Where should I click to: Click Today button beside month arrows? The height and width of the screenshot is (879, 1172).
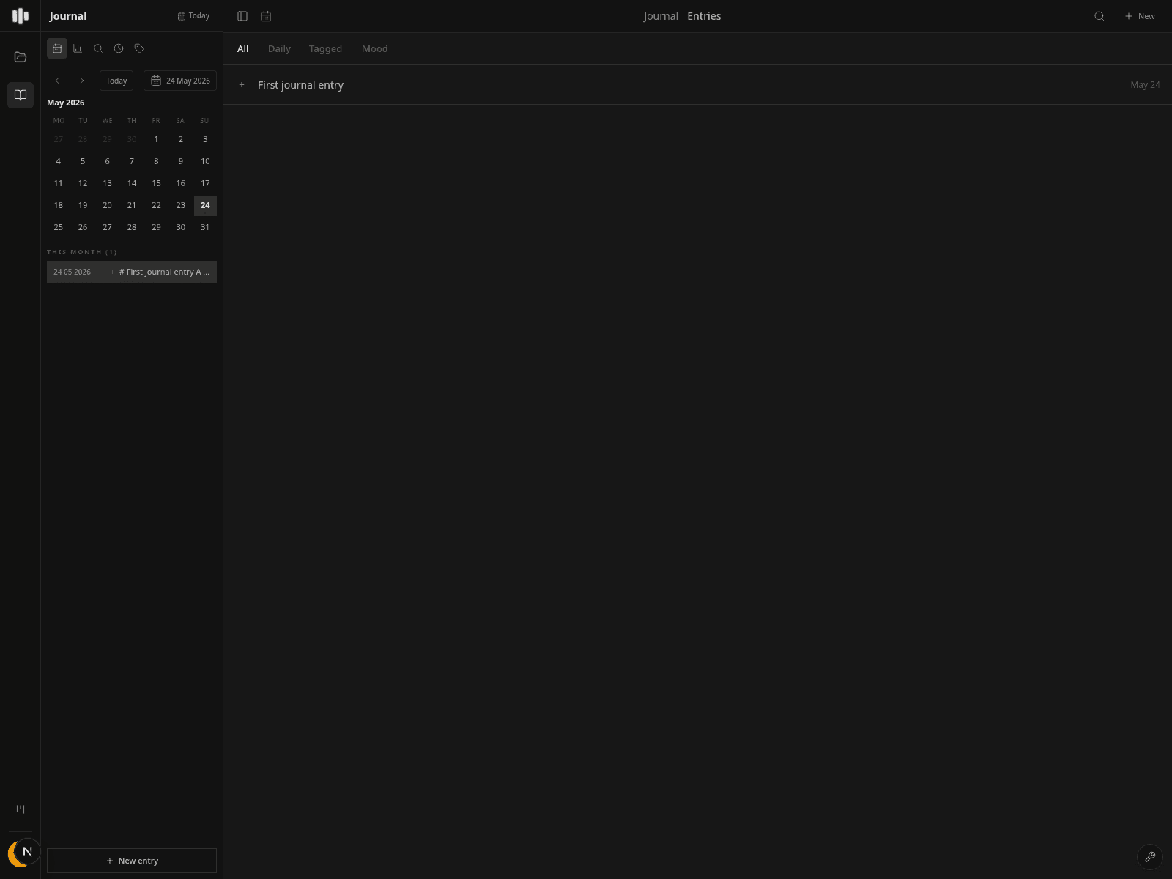click(x=116, y=81)
